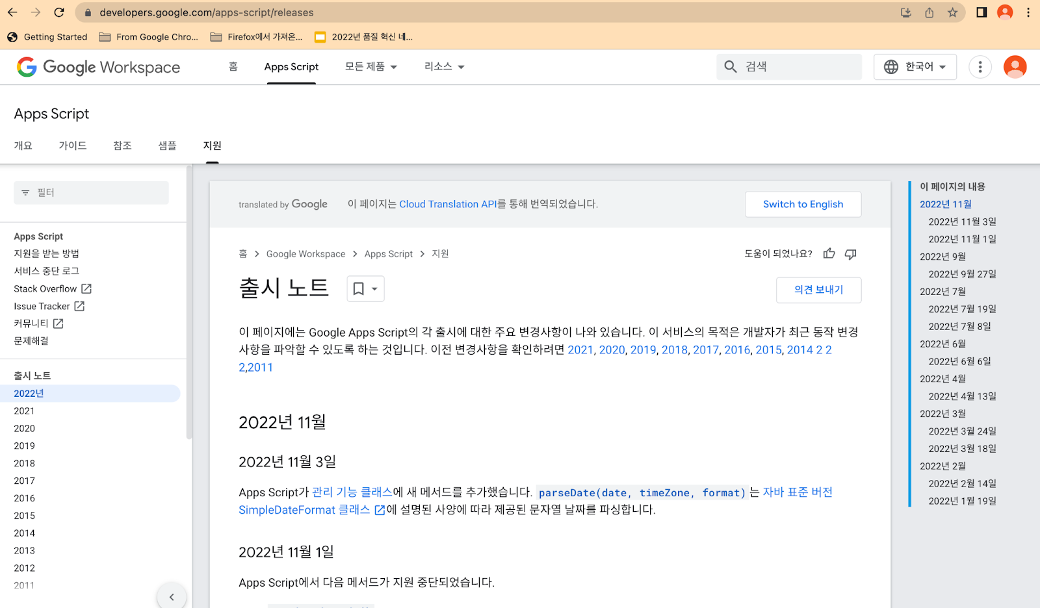The width and height of the screenshot is (1040, 608).
Task: Open the SimpleDateFormat 클래스 link
Action: tap(311, 510)
